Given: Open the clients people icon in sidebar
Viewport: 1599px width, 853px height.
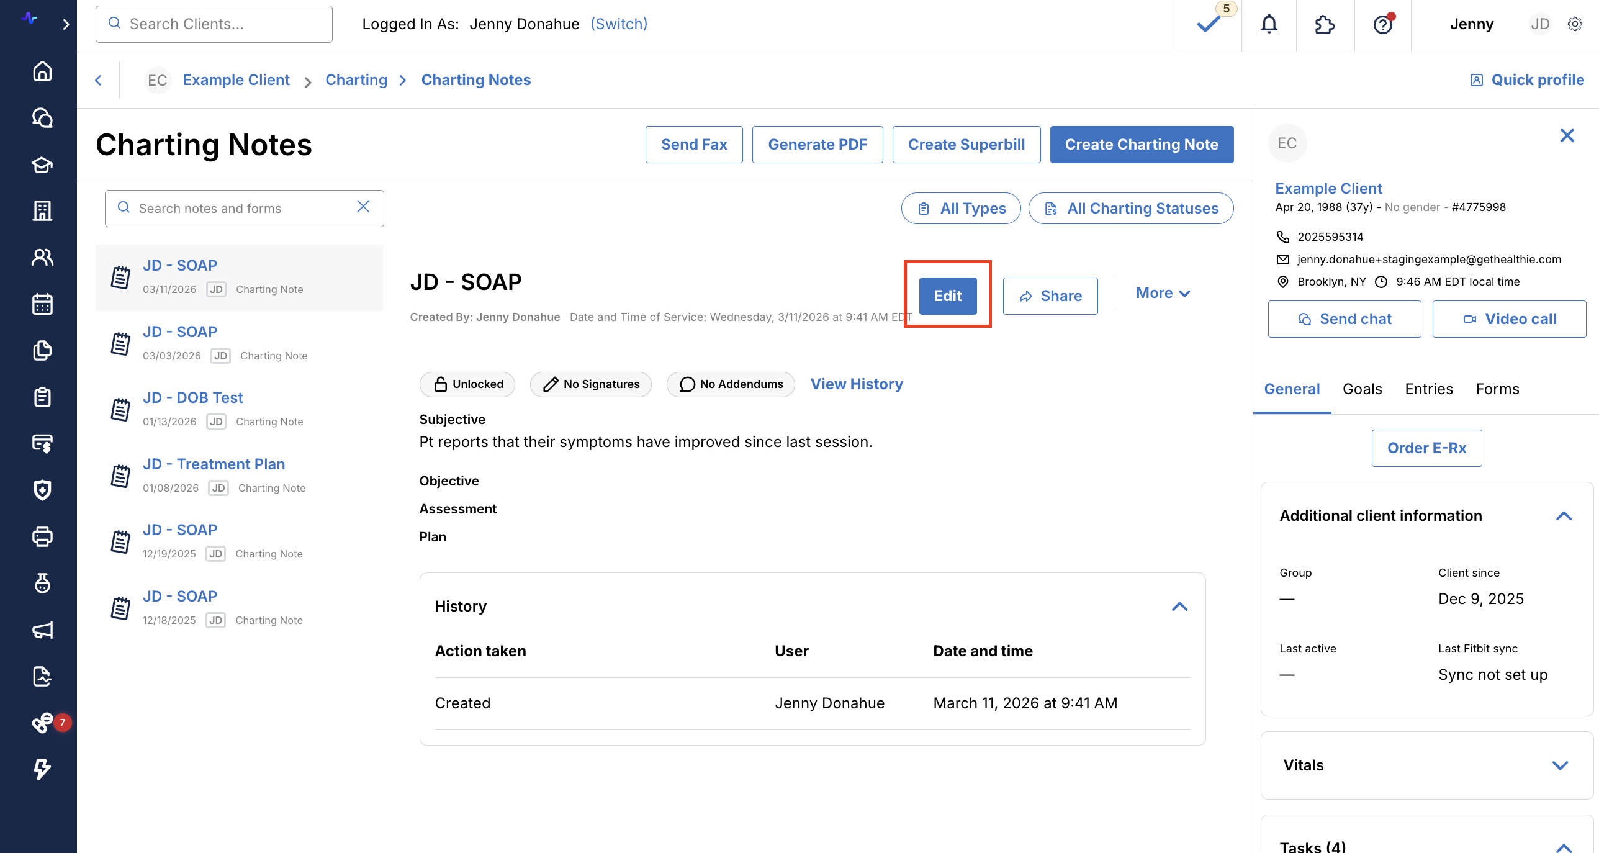Looking at the screenshot, I should (x=42, y=257).
